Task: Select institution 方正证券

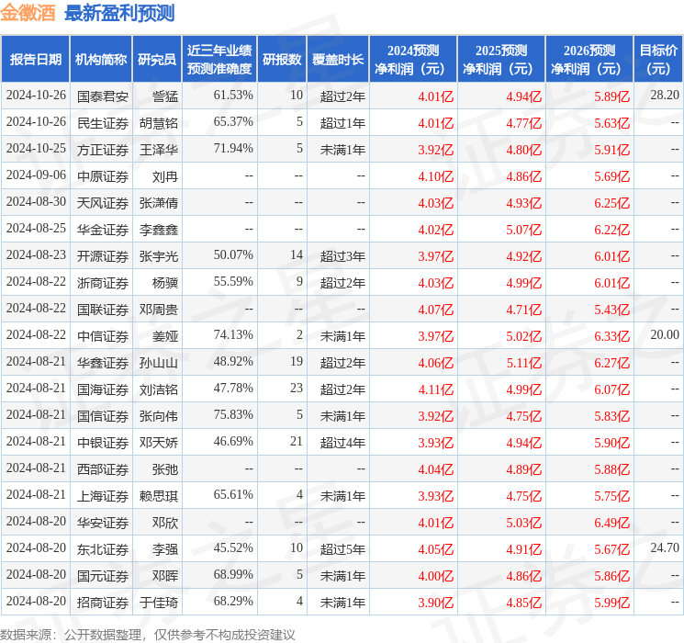Action: pos(103,150)
